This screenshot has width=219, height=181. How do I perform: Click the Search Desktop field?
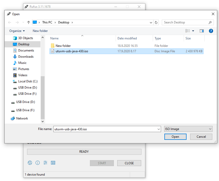tap(188, 22)
